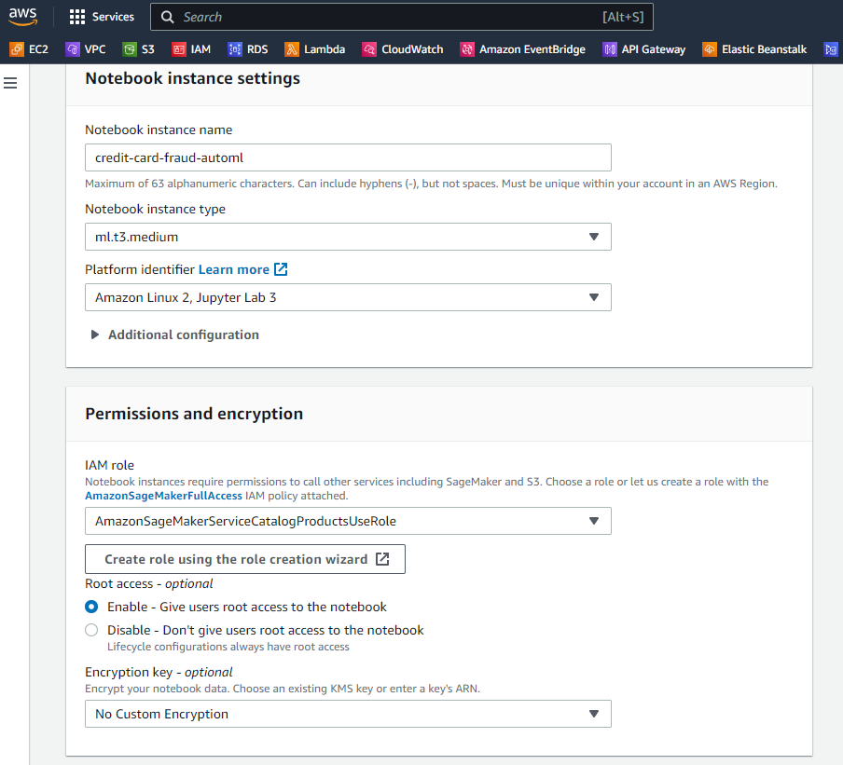843x765 pixels.
Task: Open the IAM role dropdown
Action: click(x=348, y=521)
